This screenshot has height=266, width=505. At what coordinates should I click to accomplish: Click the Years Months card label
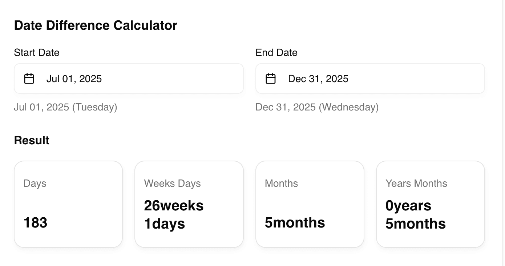tap(416, 184)
